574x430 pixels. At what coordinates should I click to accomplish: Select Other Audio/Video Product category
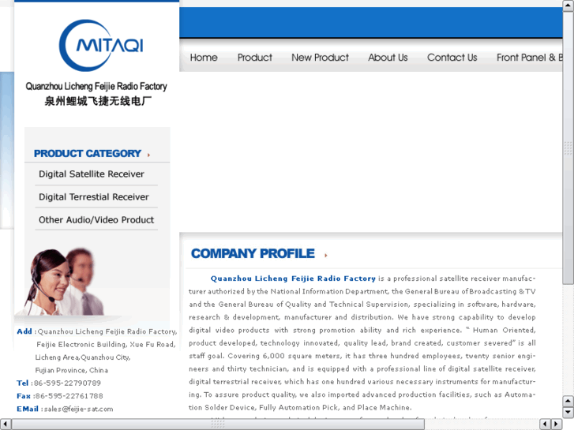(96, 219)
